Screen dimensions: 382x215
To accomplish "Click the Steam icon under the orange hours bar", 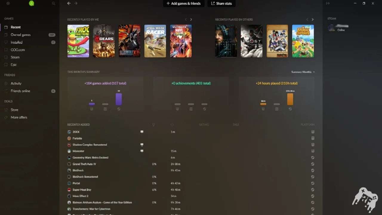I will (x=290, y=109).
